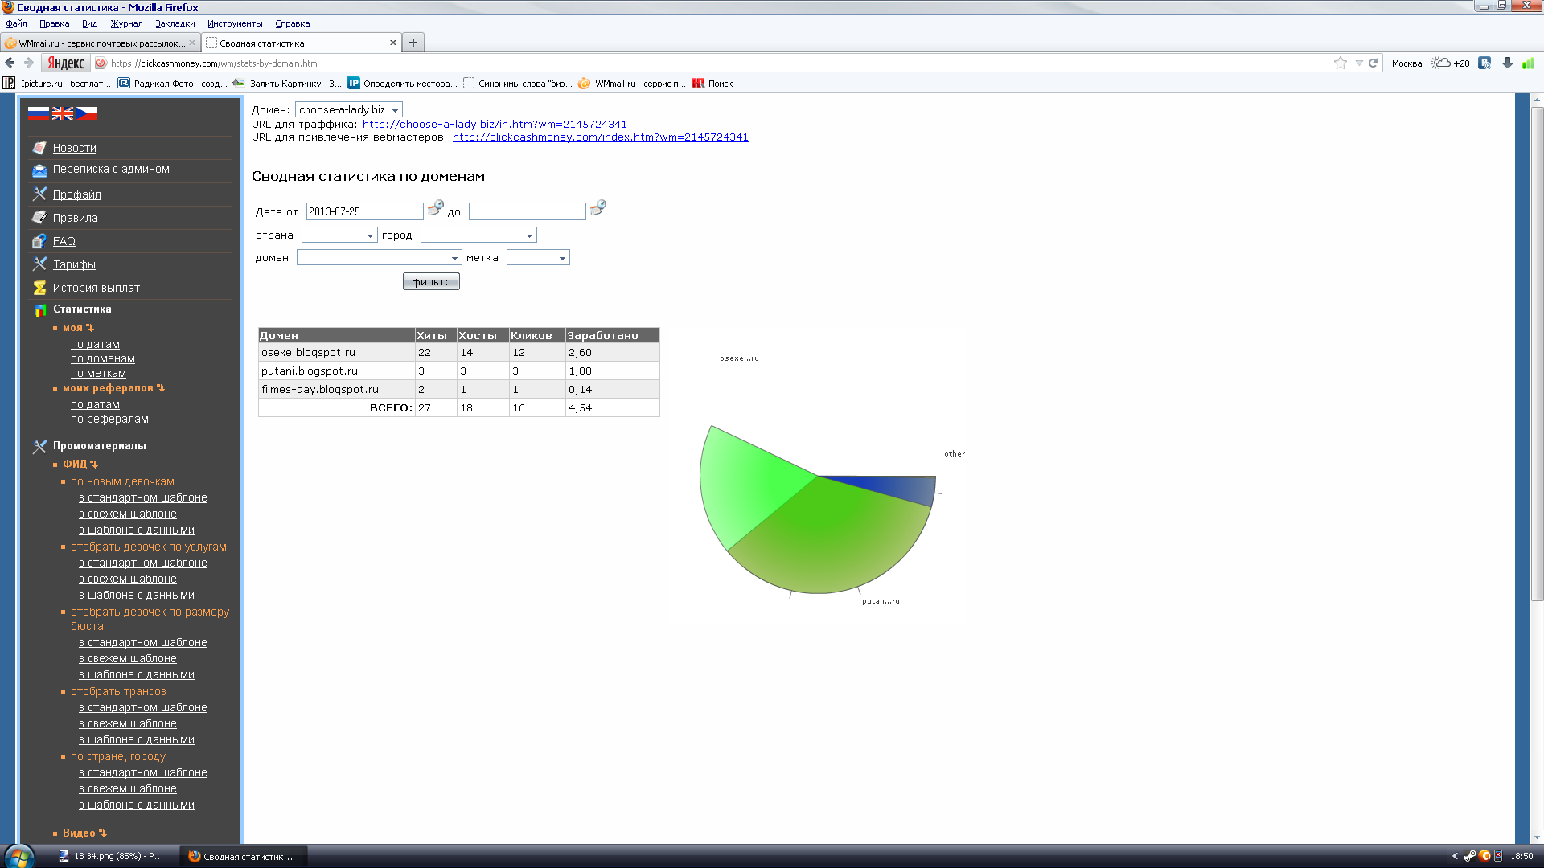The image size is (1544, 868).
Task: Expand the город city dropdown
Action: tap(478, 235)
